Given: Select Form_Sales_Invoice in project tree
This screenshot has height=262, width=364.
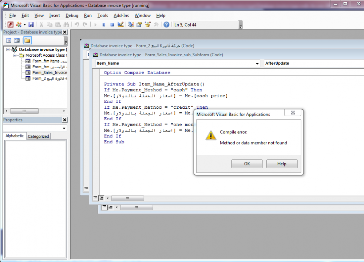Looking at the screenshot, I should pyautogui.click(x=47, y=73).
